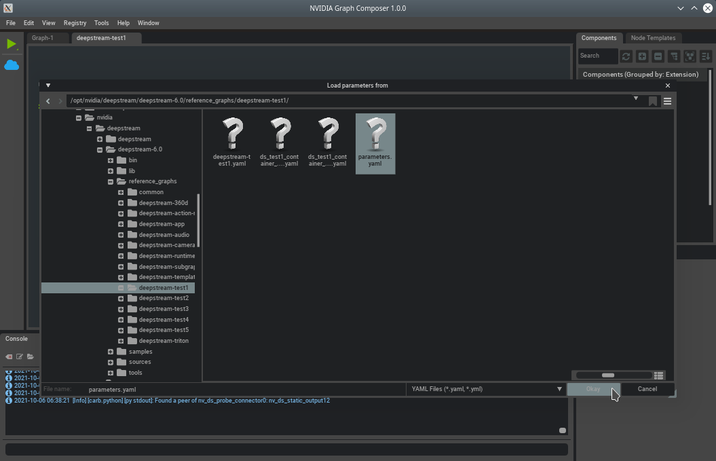
Task: Click the thumbnail size slider
Action: tap(608, 375)
